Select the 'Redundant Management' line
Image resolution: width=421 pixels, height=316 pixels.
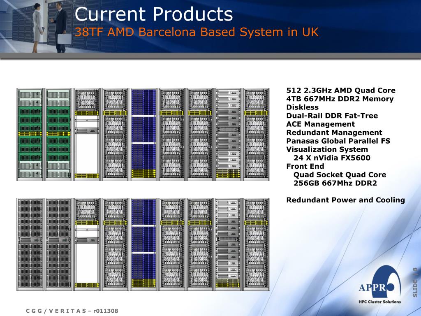point(334,132)
